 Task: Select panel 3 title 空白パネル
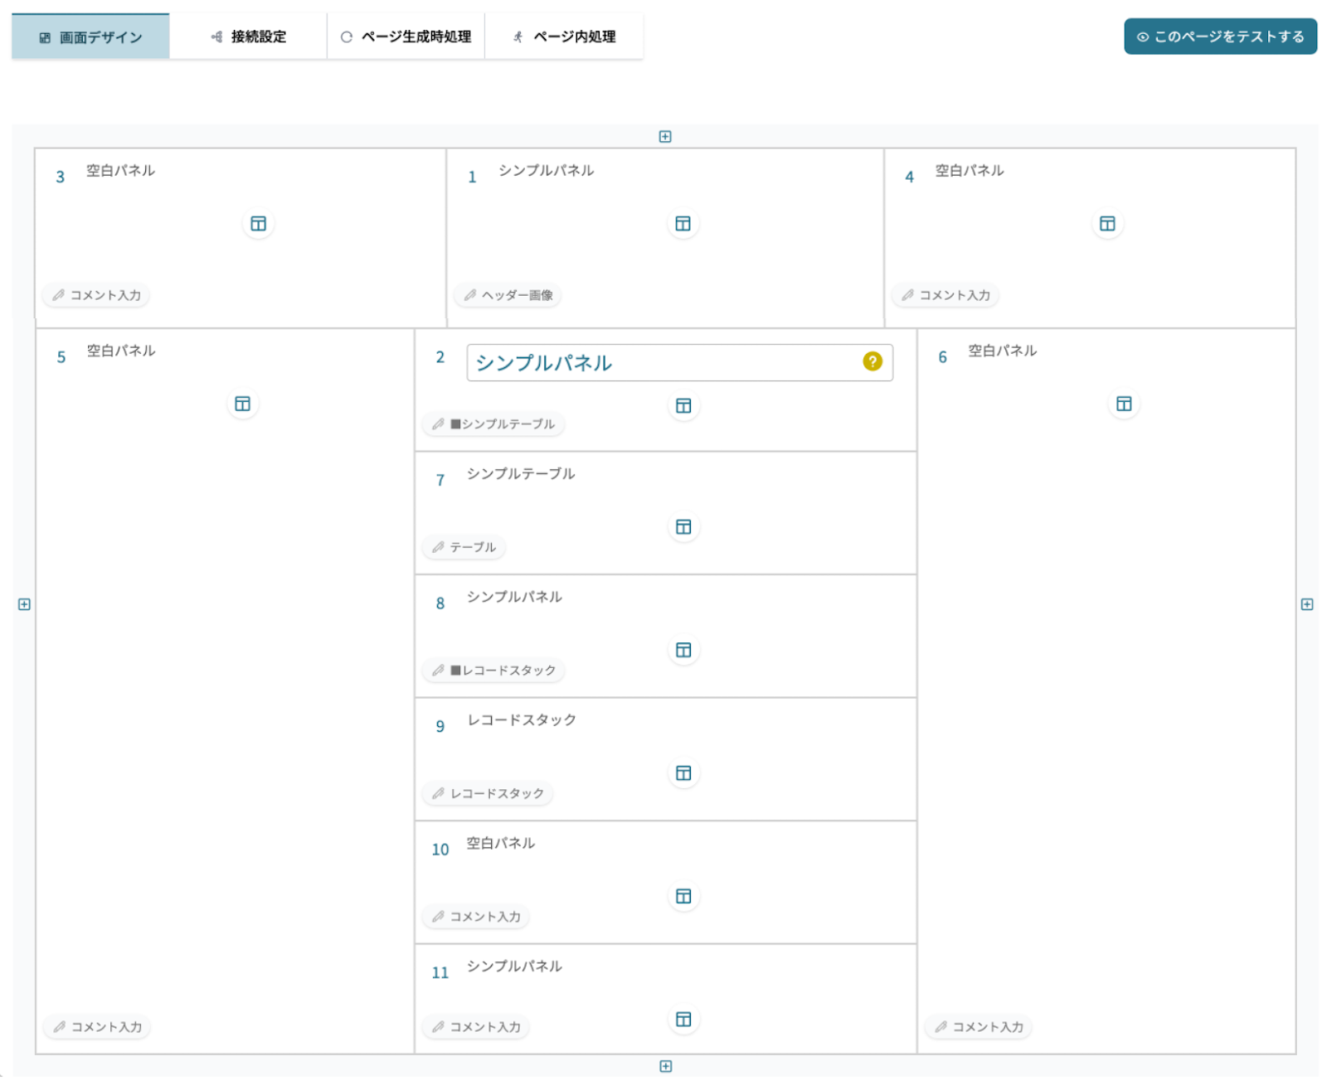pos(120,170)
